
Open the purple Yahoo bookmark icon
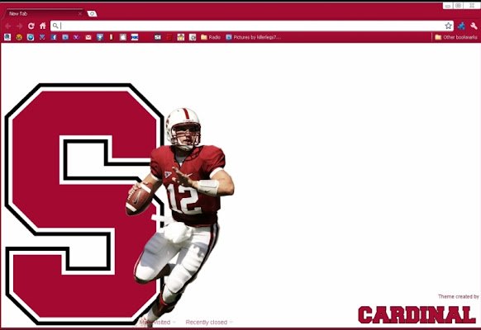click(76, 37)
